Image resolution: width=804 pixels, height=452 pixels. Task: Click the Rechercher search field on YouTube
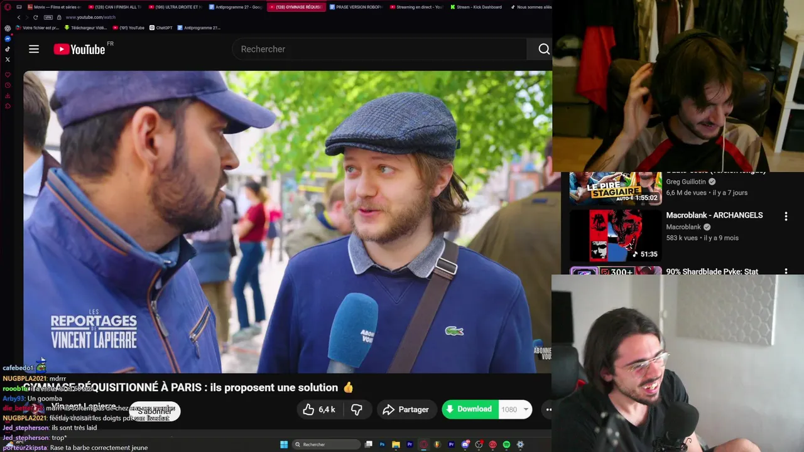click(380, 49)
